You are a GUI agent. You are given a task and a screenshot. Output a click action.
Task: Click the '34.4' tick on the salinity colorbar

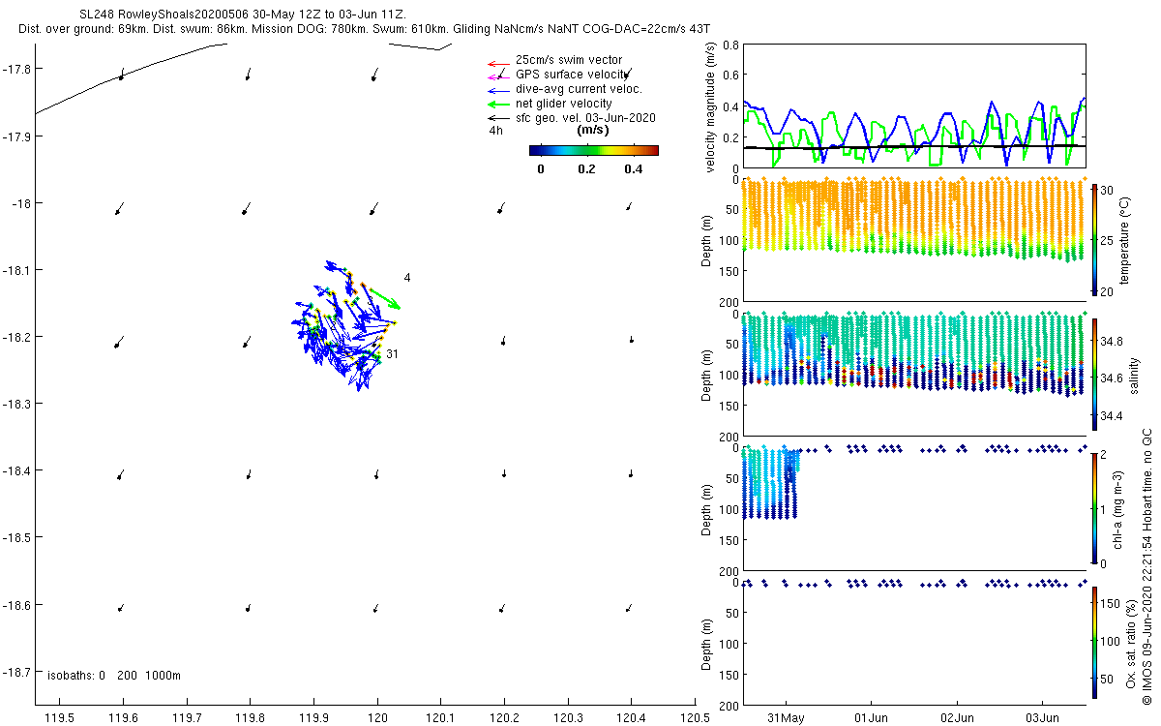tap(1113, 416)
